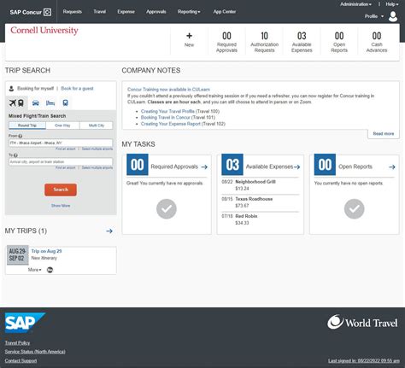Open the App Center menu
The image size is (405, 368).
(225, 12)
